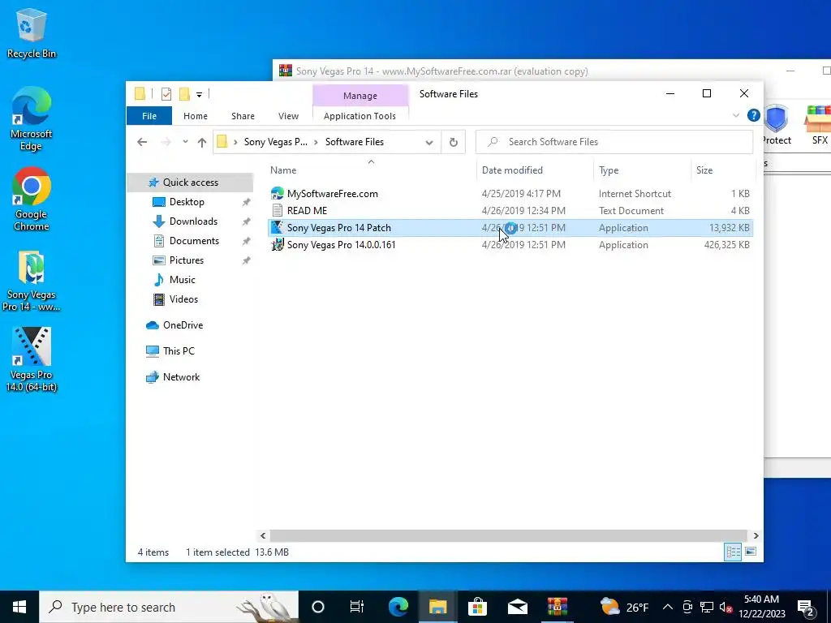Open the Mail app from taskbar
Image resolution: width=831 pixels, height=623 pixels.
click(x=517, y=607)
